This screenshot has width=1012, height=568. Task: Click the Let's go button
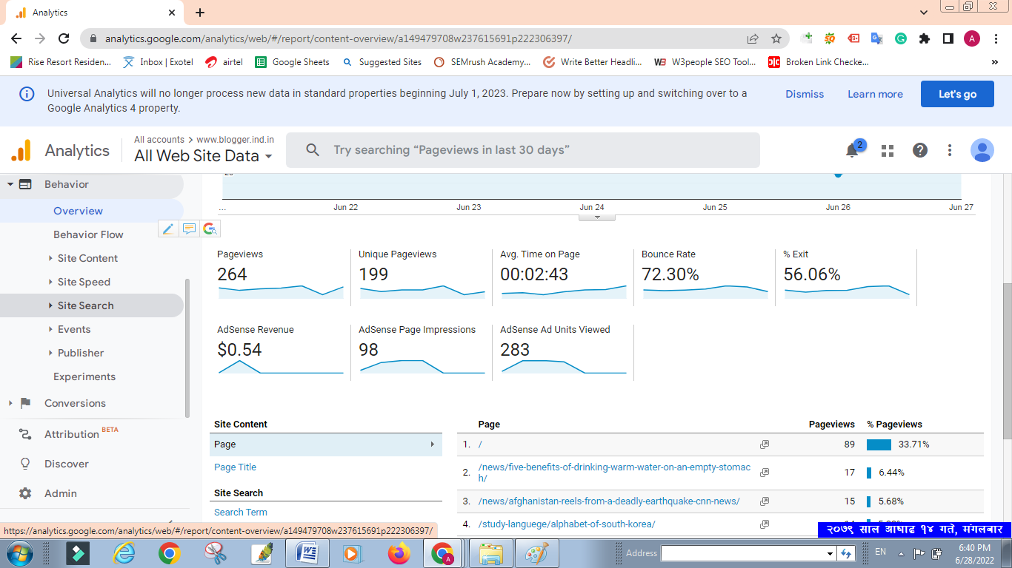point(956,94)
